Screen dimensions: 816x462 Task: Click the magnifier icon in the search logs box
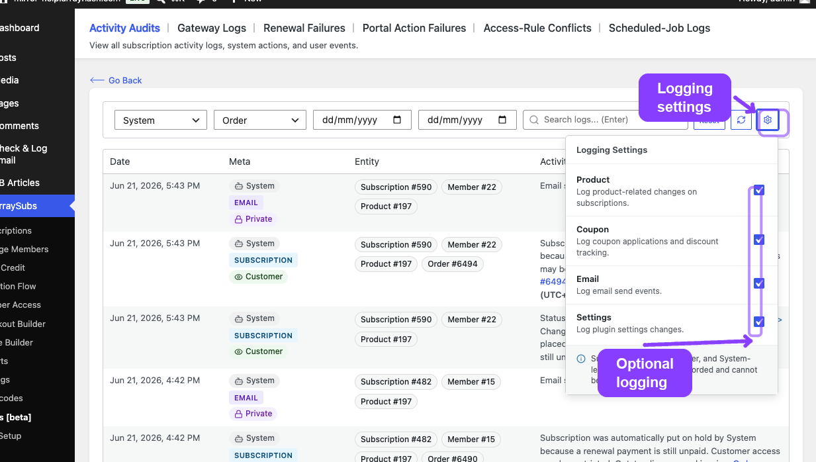(534, 120)
